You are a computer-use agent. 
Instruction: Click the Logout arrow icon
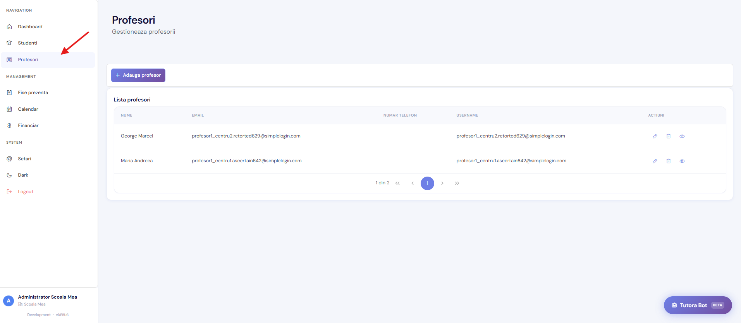(9, 192)
